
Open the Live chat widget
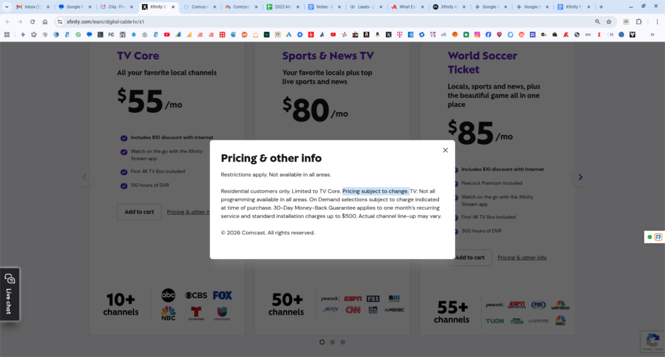[x=9, y=294]
